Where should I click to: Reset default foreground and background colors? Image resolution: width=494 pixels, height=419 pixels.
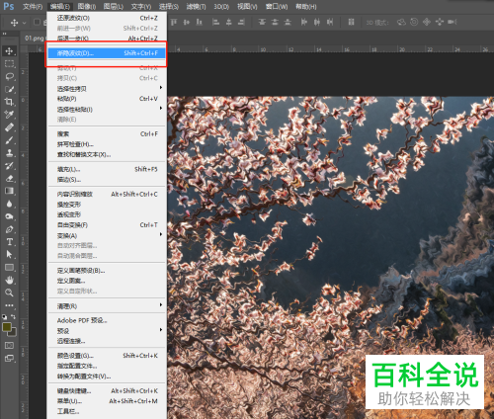4,316
